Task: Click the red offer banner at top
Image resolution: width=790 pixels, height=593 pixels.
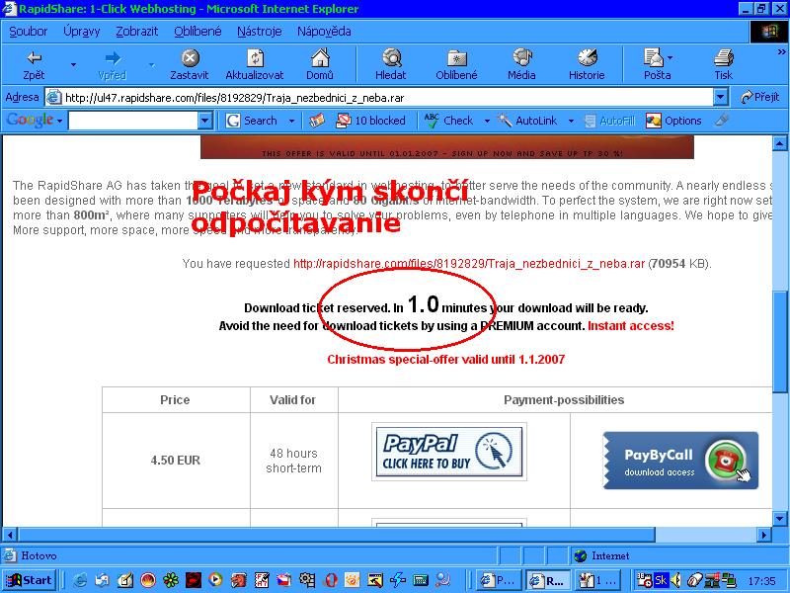Action: (447, 147)
